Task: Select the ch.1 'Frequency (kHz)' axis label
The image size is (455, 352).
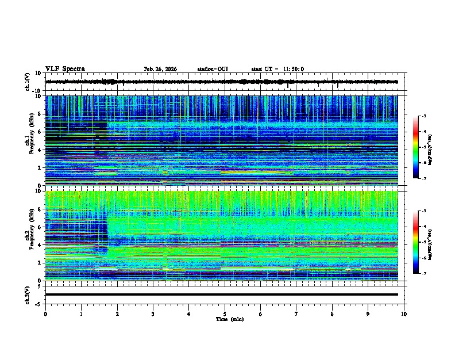Action: (x=32, y=133)
